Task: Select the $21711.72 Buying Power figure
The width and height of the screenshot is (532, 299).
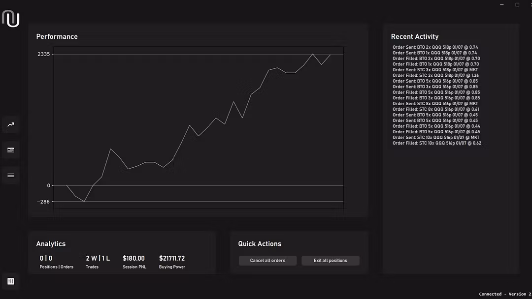Action: [172, 258]
